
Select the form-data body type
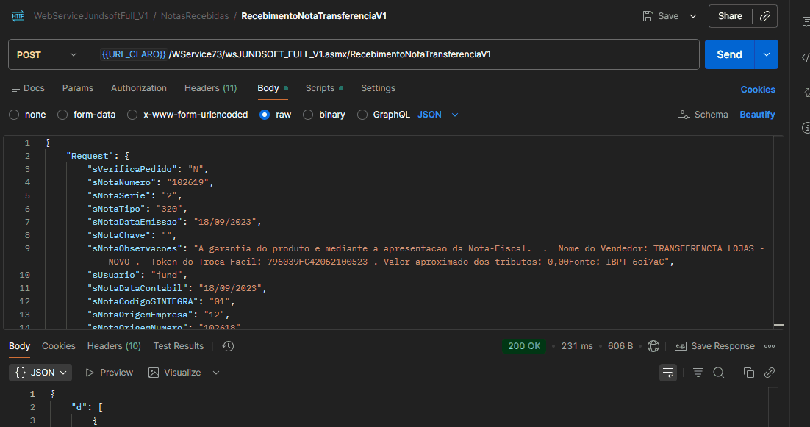pos(62,115)
